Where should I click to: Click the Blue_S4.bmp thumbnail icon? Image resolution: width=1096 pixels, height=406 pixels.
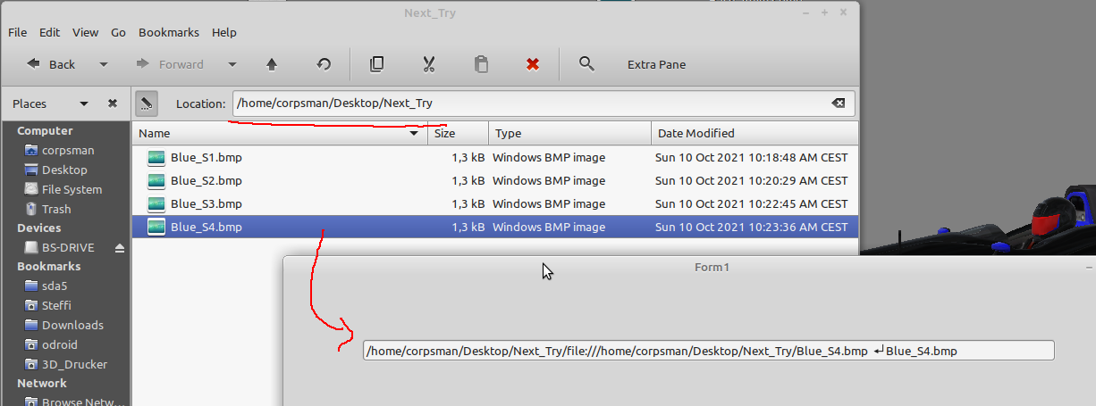coord(156,227)
